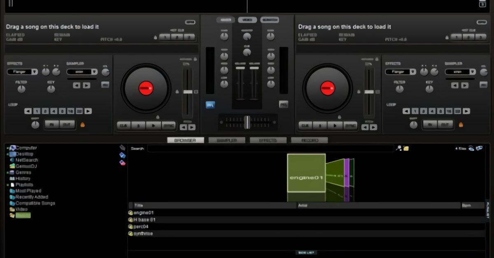The image size is (494, 258).
Task: Click the crossfader handle
Action: [247, 122]
